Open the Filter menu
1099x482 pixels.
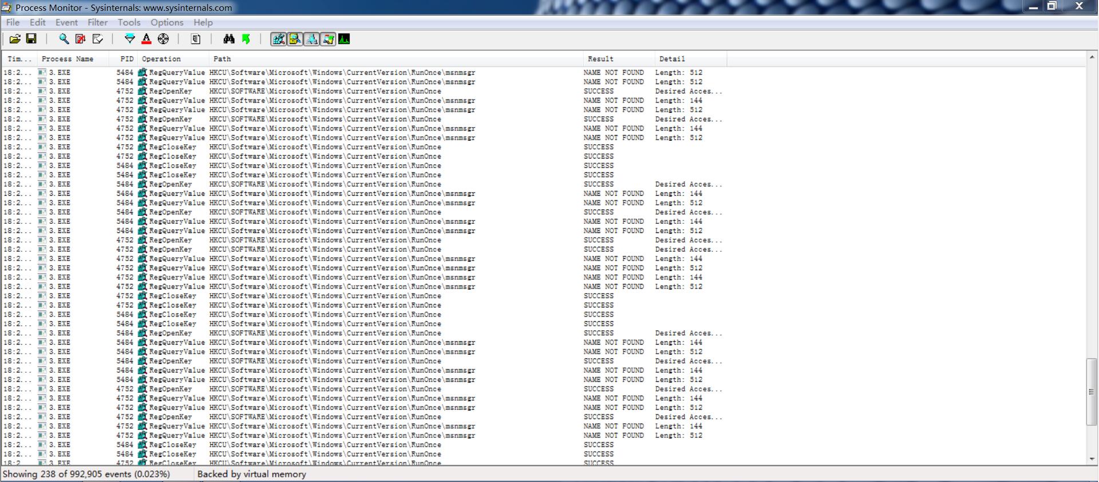click(97, 22)
